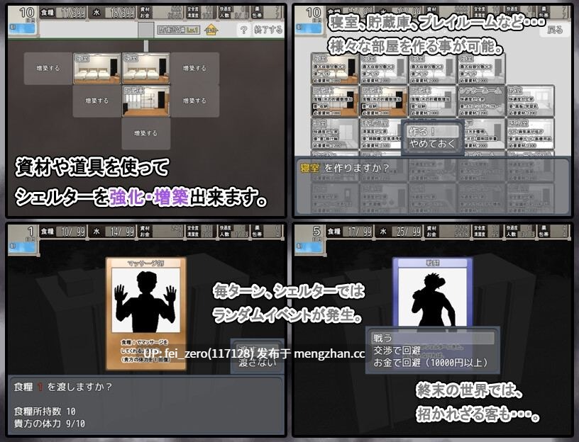The width and height of the screenshot is (579, 442).
Task: Select the colored 寝室 room card
Action: point(336,69)
